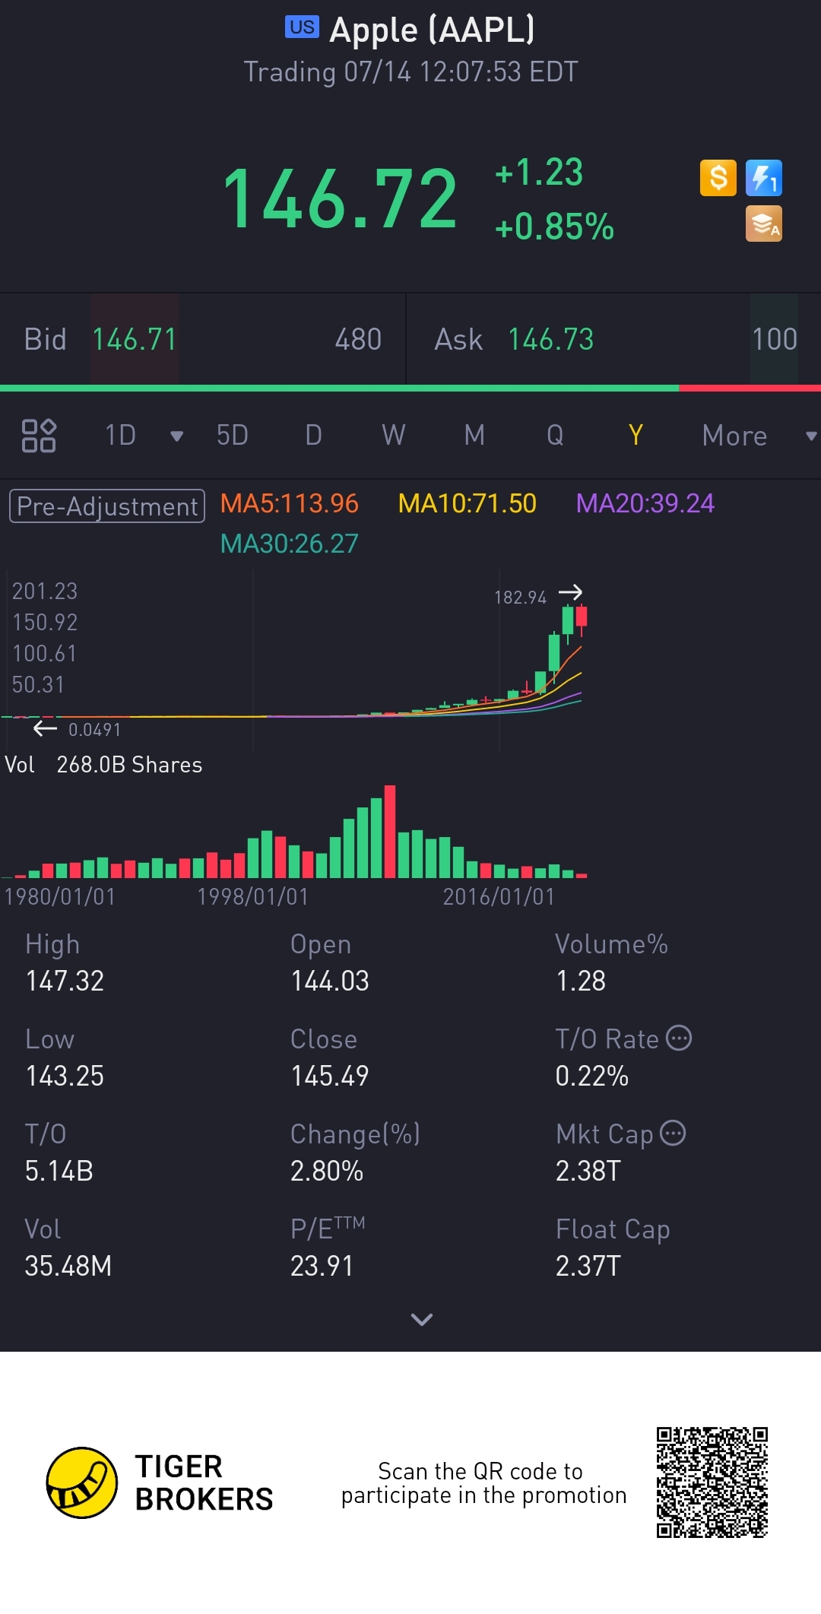Tap the bid/ask ratio bar
This screenshot has width=821, height=1614.
(x=410, y=388)
